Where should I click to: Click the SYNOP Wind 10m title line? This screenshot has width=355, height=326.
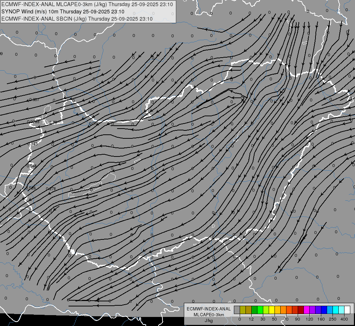[x=63, y=12]
